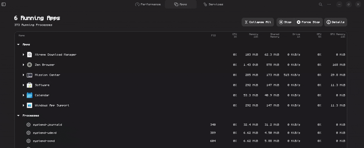
Task: Expand the Mission Center process tree
Action: click(23, 75)
